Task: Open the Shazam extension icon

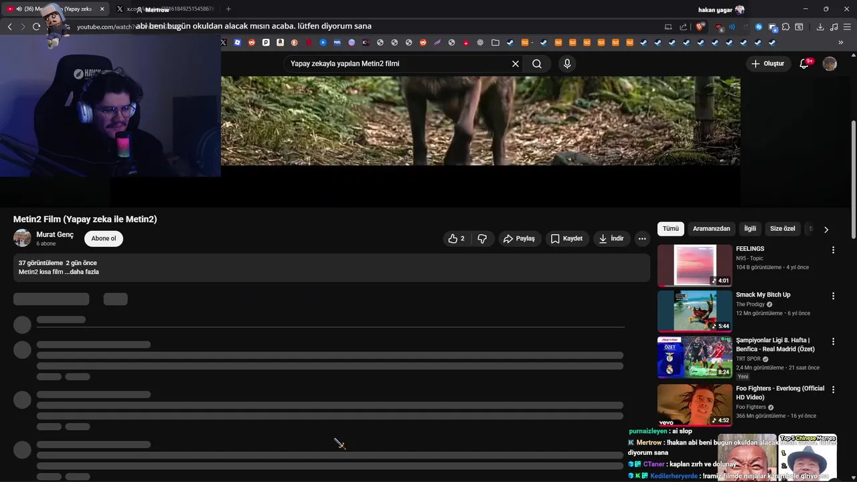Action: pos(759,27)
